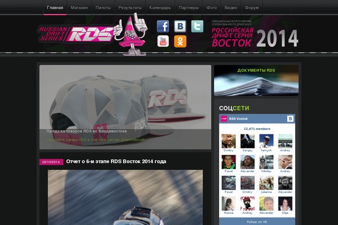
Task: Open the Фото gallery menu item
Action: point(212,7)
